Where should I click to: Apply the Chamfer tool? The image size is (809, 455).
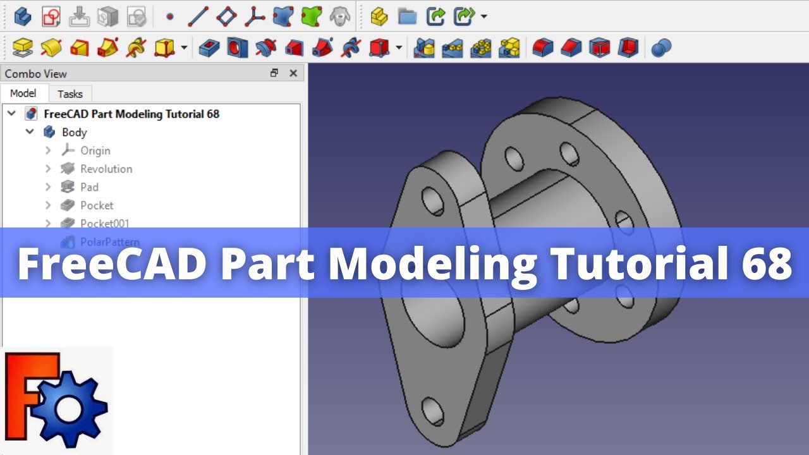point(571,47)
